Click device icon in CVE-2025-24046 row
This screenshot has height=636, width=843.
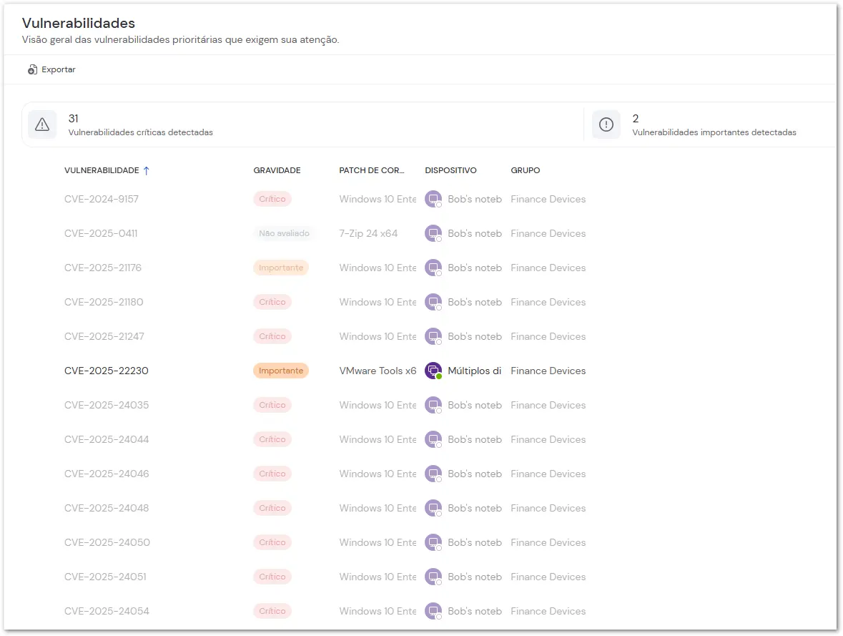(433, 474)
